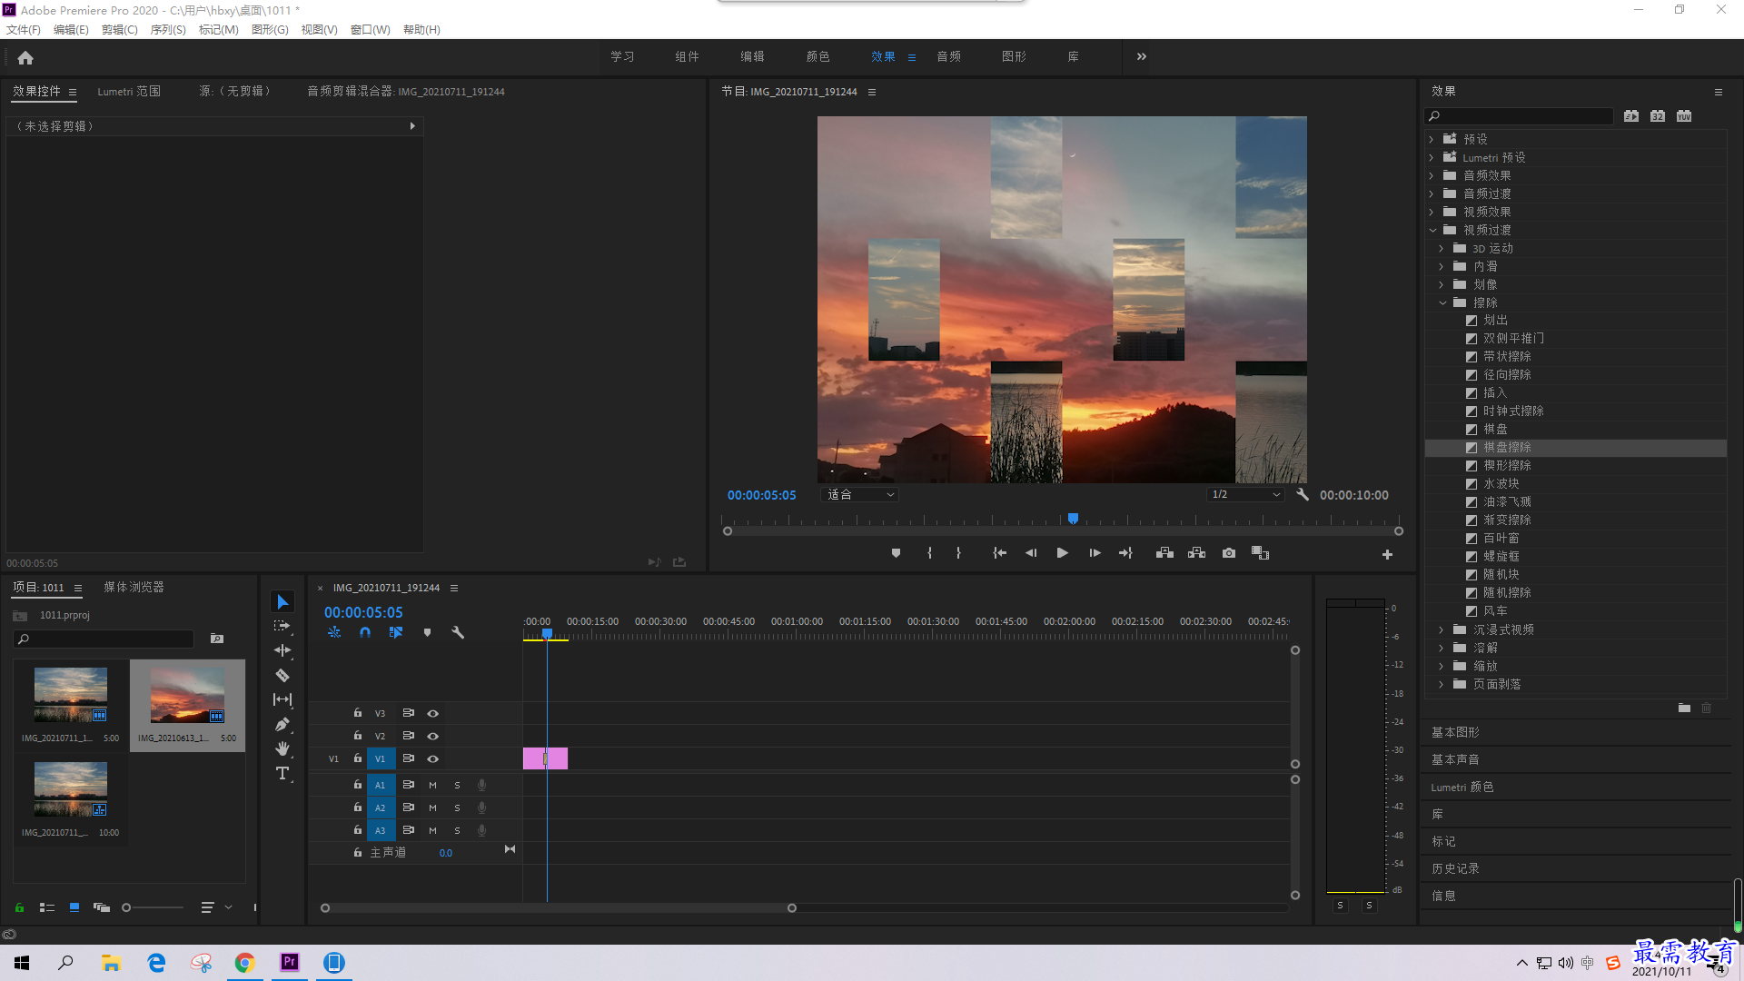Toggle V1 track targeting

click(380, 758)
